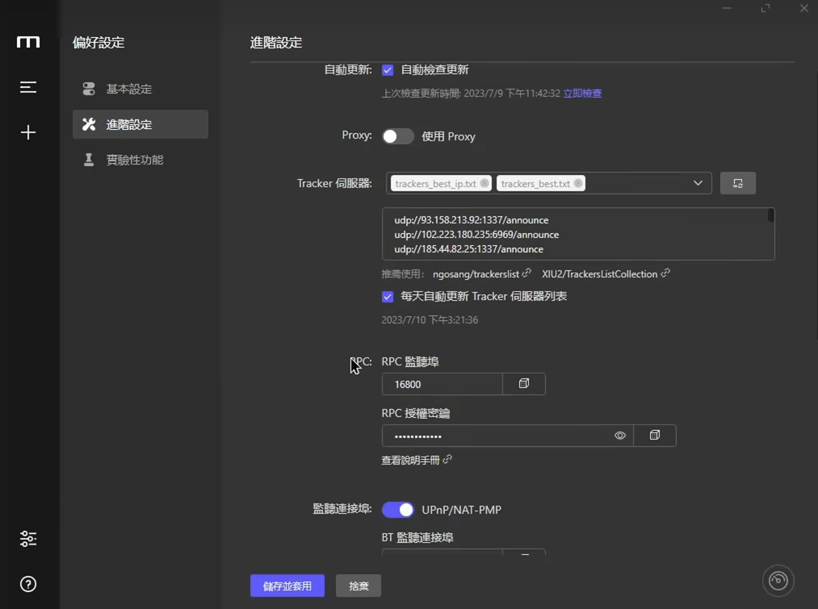Copy the RPC listening port with copy icon

click(524, 384)
